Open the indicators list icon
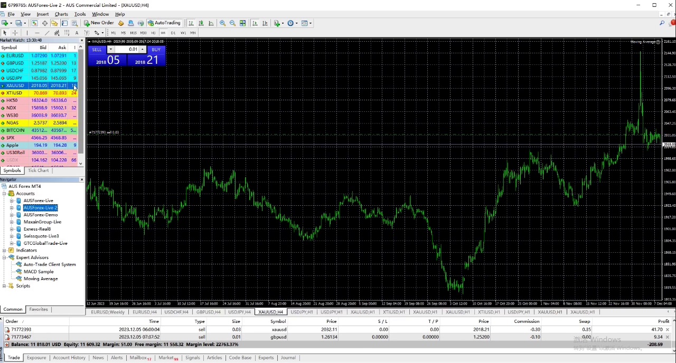The image size is (676, 363). click(278, 23)
